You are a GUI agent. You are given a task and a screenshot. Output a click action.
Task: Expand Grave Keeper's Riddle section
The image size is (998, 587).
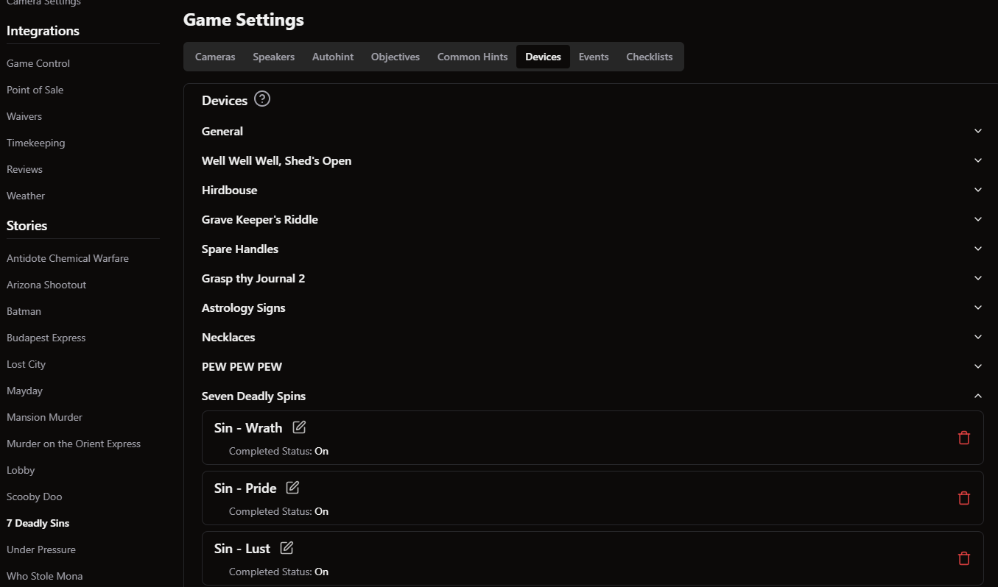click(978, 219)
